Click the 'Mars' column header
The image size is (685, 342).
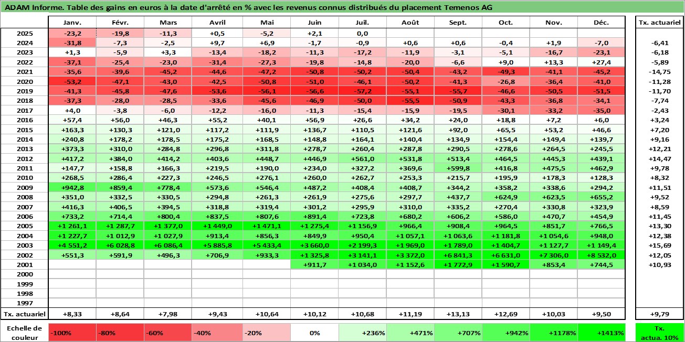[168, 23]
